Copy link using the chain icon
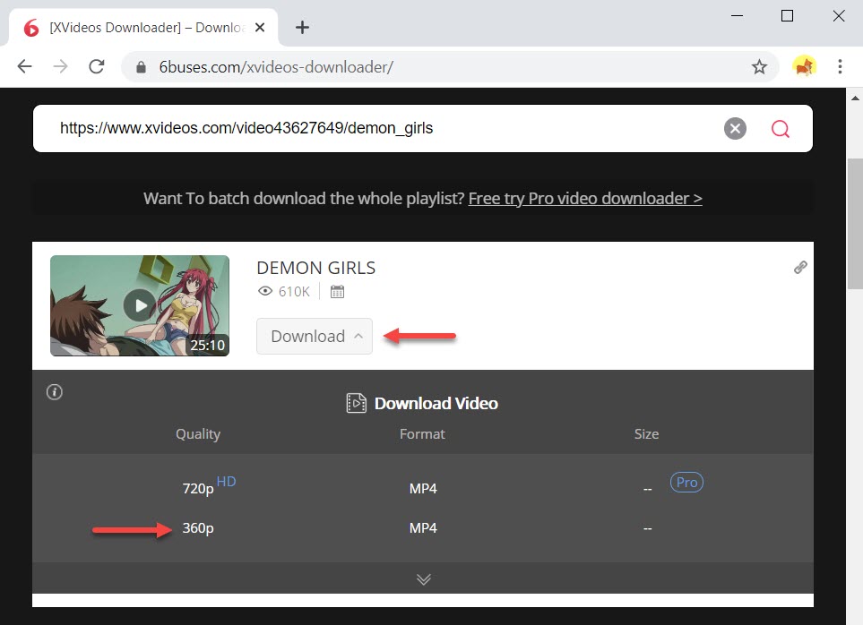The height and width of the screenshot is (625, 863). pyautogui.click(x=800, y=267)
